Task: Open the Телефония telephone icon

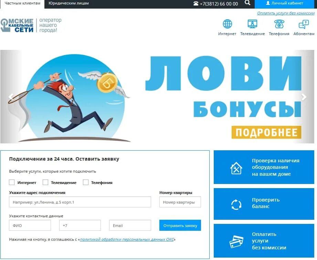Action: [x=279, y=24]
